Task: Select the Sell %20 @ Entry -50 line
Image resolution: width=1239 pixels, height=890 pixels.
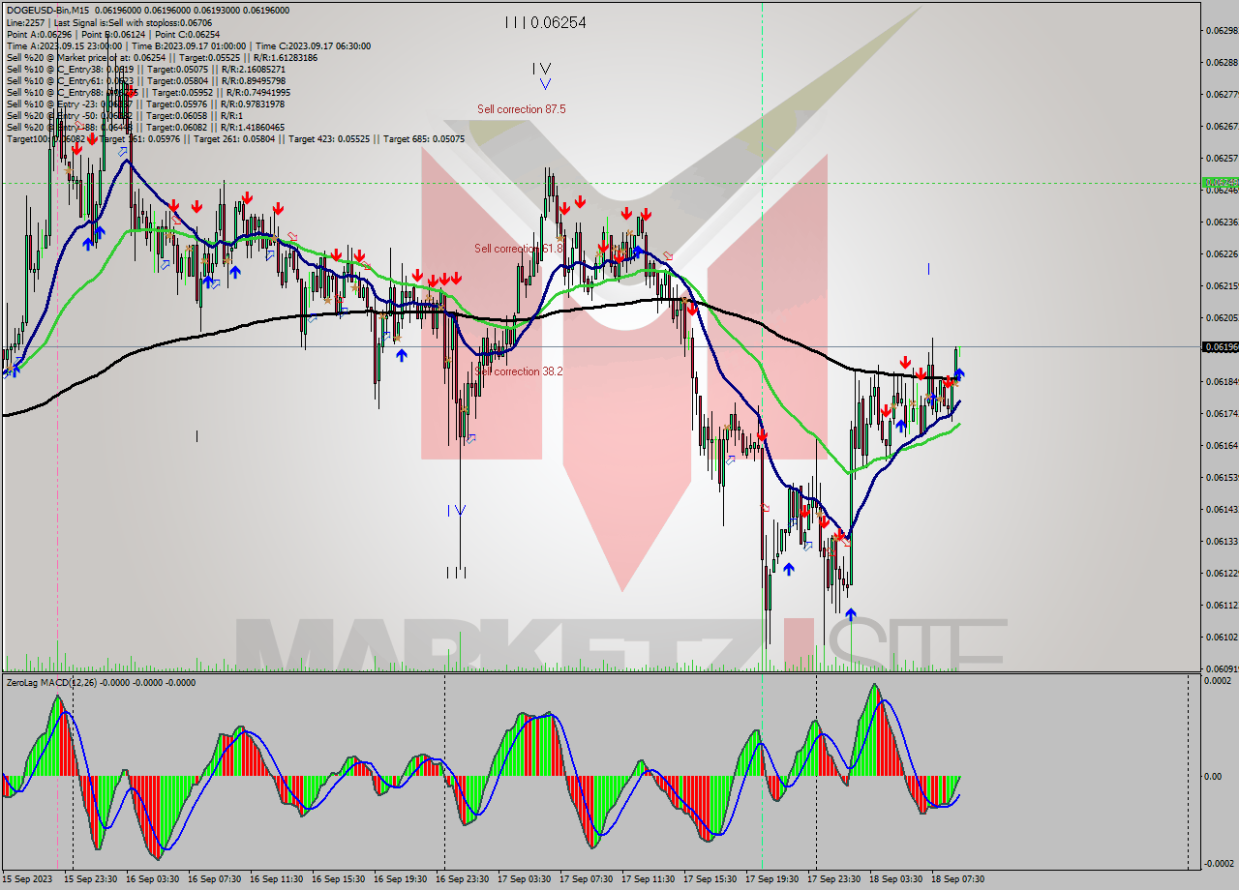Action: (124, 115)
